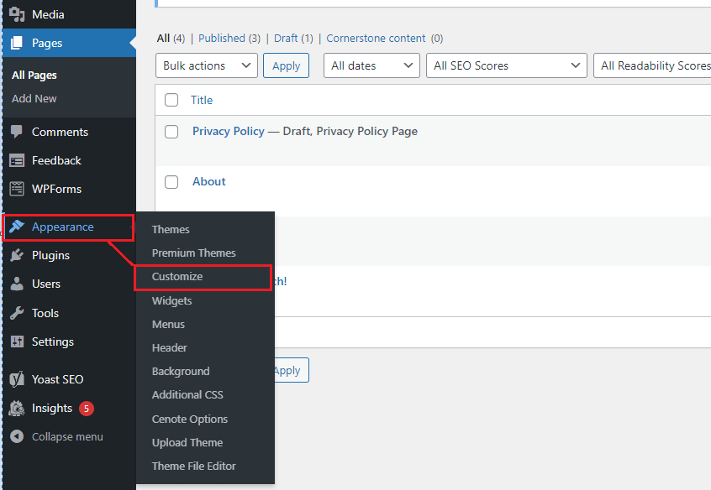The width and height of the screenshot is (711, 490).
Task: Click the Settings sliders icon
Action: pyautogui.click(x=17, y=341)
